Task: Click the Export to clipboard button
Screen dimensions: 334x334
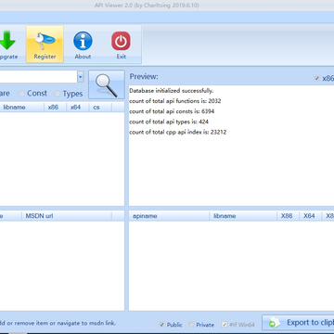Action: [x=298, y=323]
